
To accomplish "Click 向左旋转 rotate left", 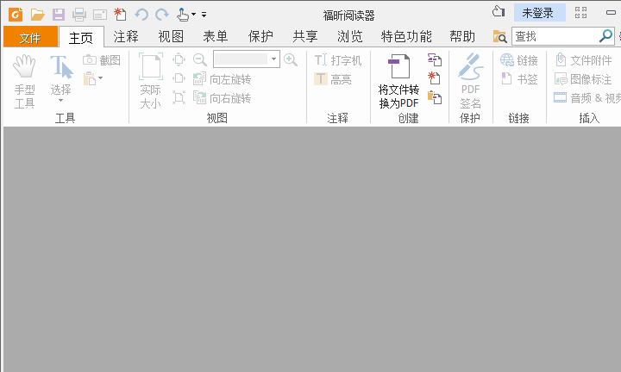I will [222, 79].
